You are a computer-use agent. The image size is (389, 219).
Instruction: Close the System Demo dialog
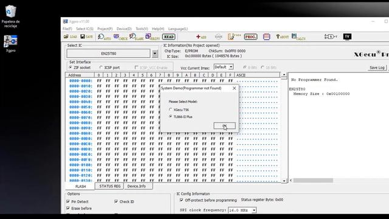pos(234,88)
